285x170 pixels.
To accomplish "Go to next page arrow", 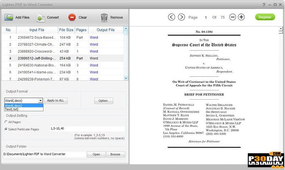I will tap(181, 17).
